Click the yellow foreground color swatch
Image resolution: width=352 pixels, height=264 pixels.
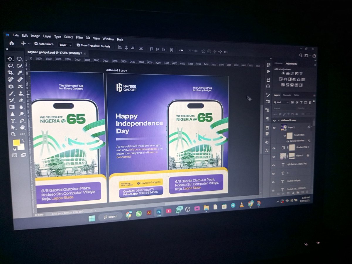click(16, 143)
